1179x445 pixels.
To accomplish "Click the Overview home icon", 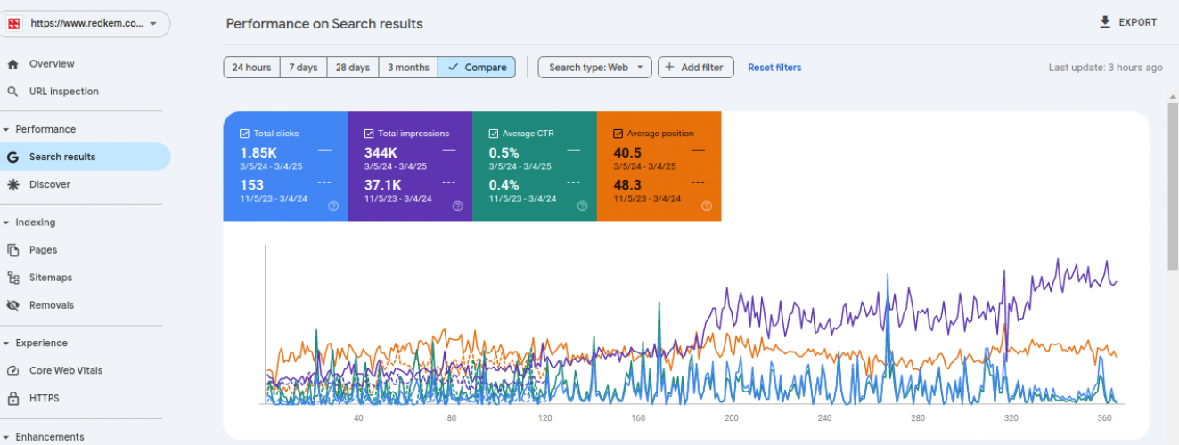I will point(12,64).
